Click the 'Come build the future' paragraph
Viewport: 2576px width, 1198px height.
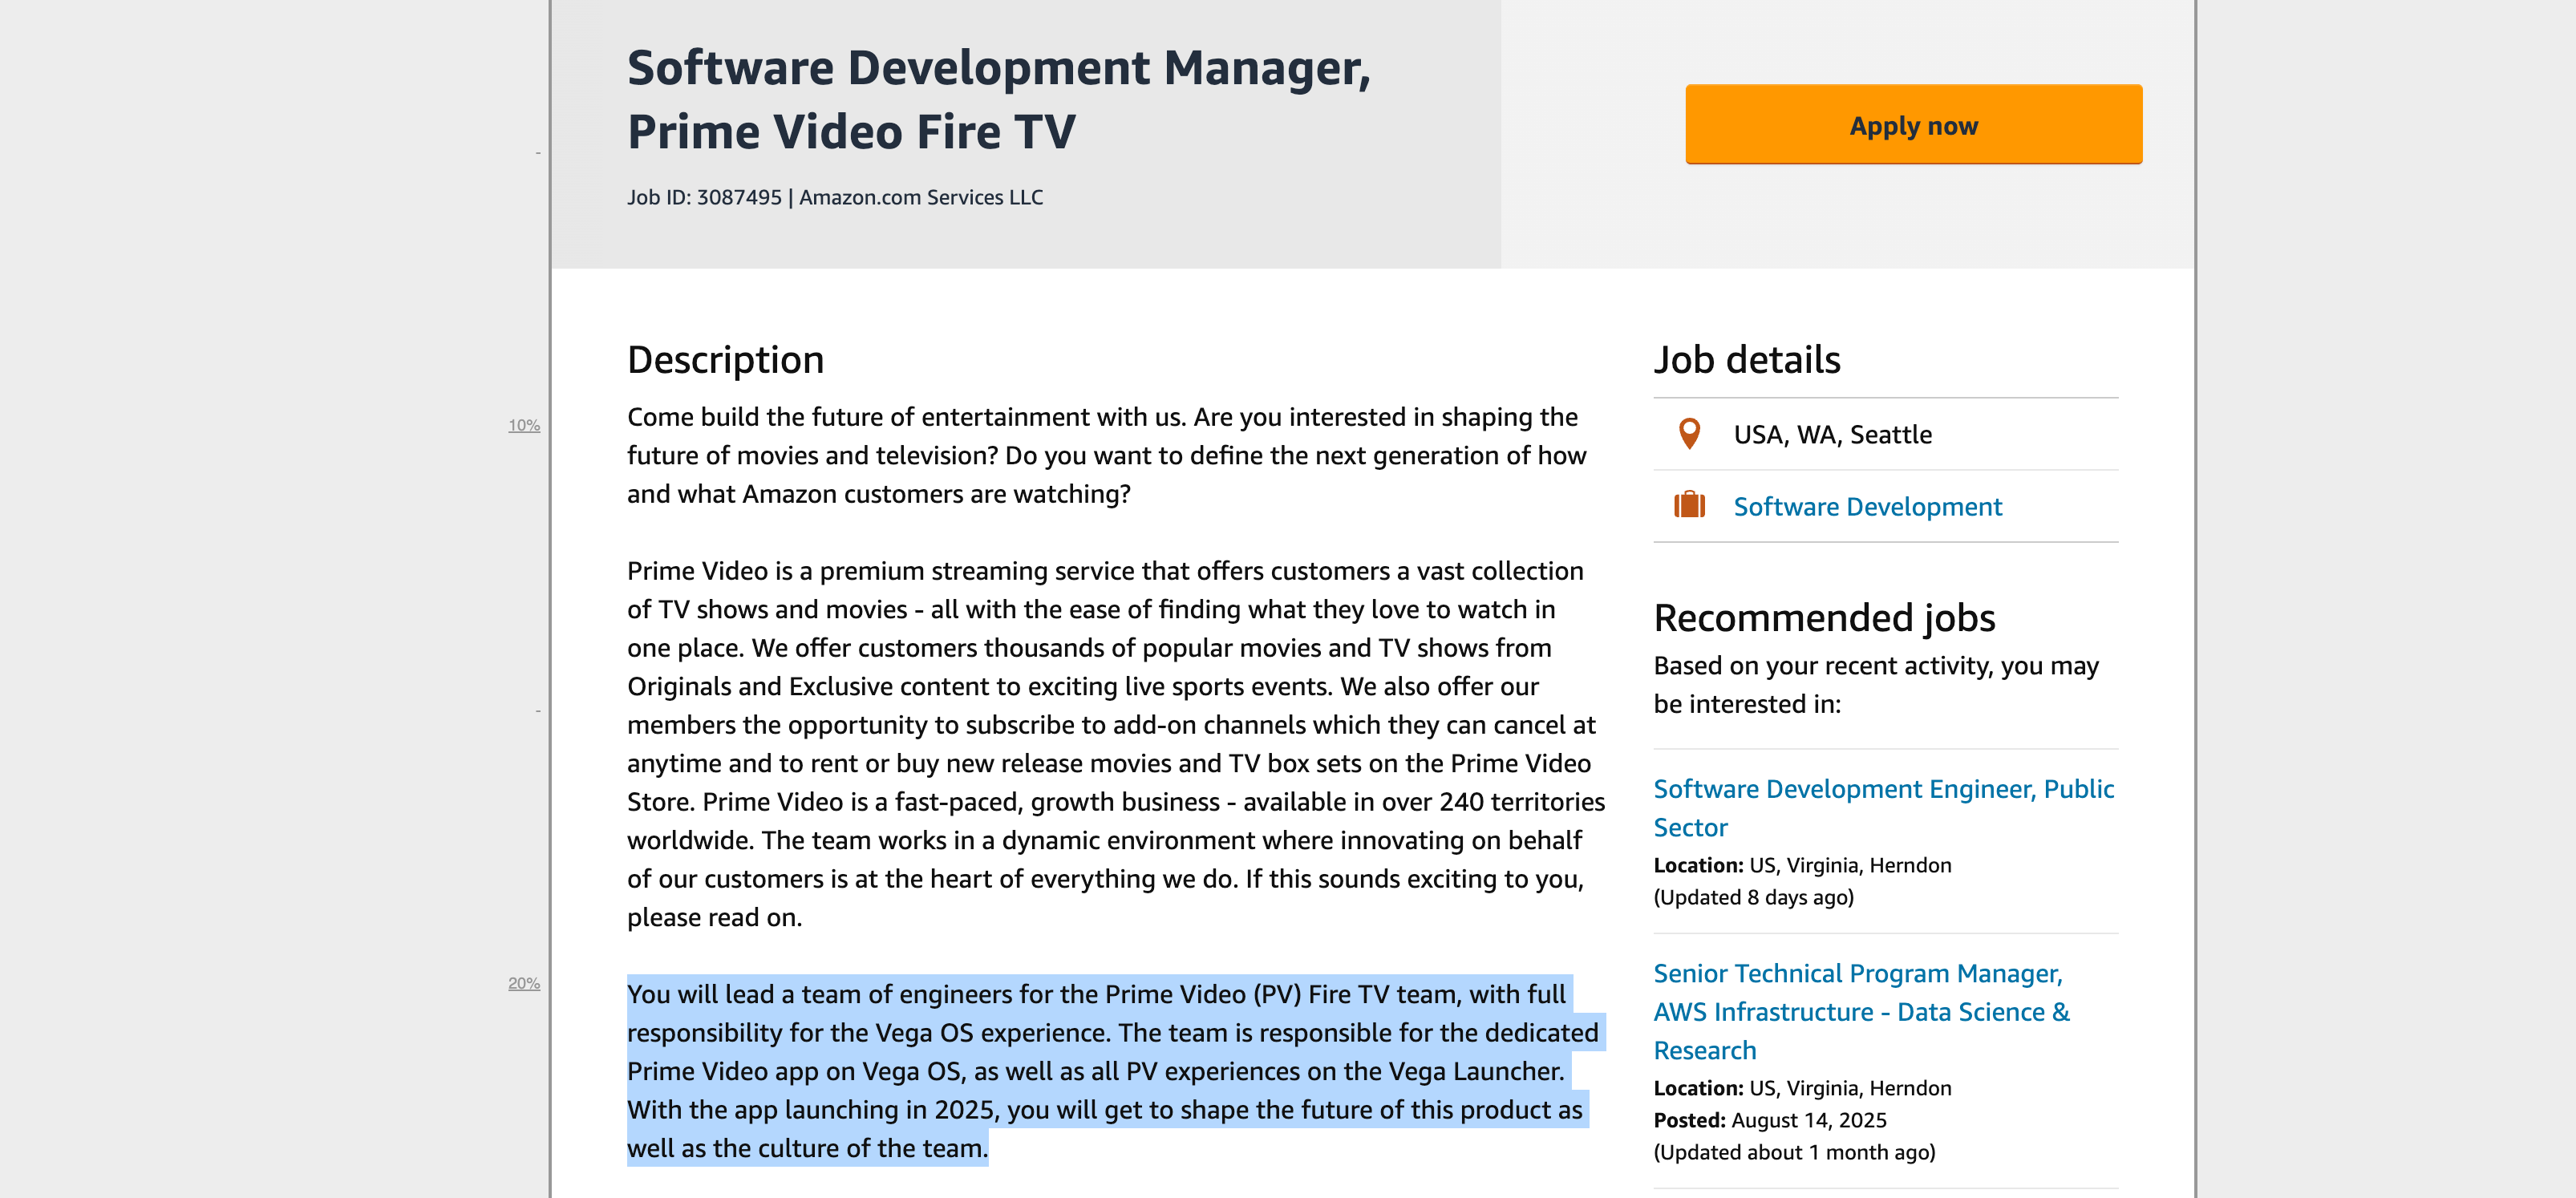pos(1105,455)
